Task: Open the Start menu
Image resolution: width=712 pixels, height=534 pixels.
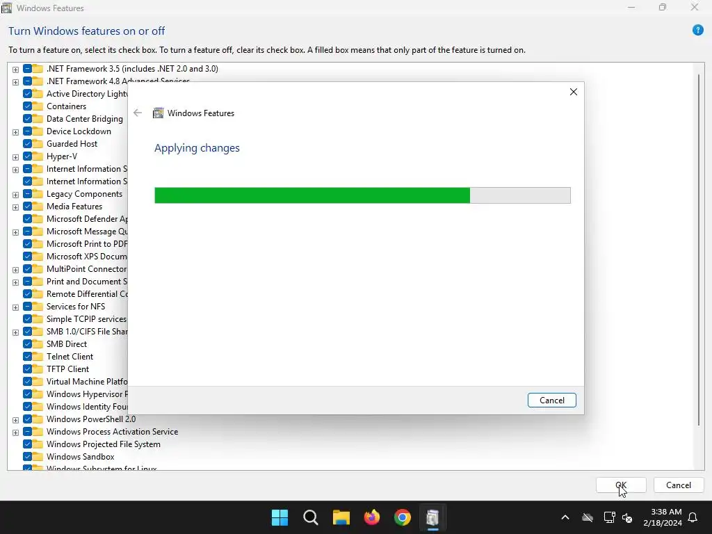Action: point(280,517)
